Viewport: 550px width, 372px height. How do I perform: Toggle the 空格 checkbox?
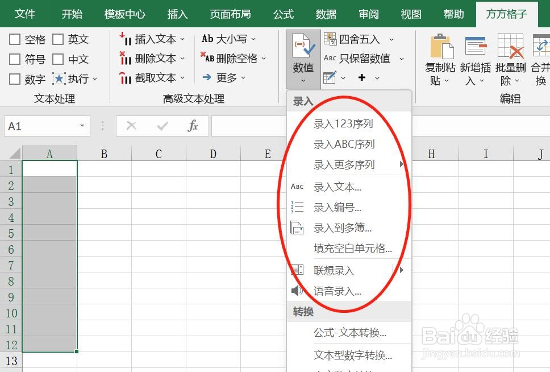coord(14,39)
